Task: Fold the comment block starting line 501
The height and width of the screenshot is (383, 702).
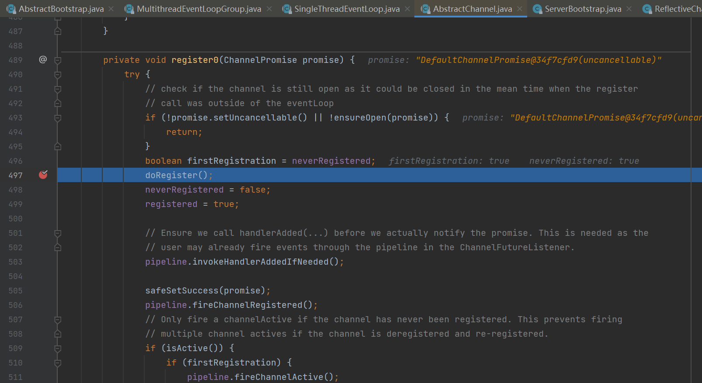Action: pyautogui.click(x=58, y=233)
